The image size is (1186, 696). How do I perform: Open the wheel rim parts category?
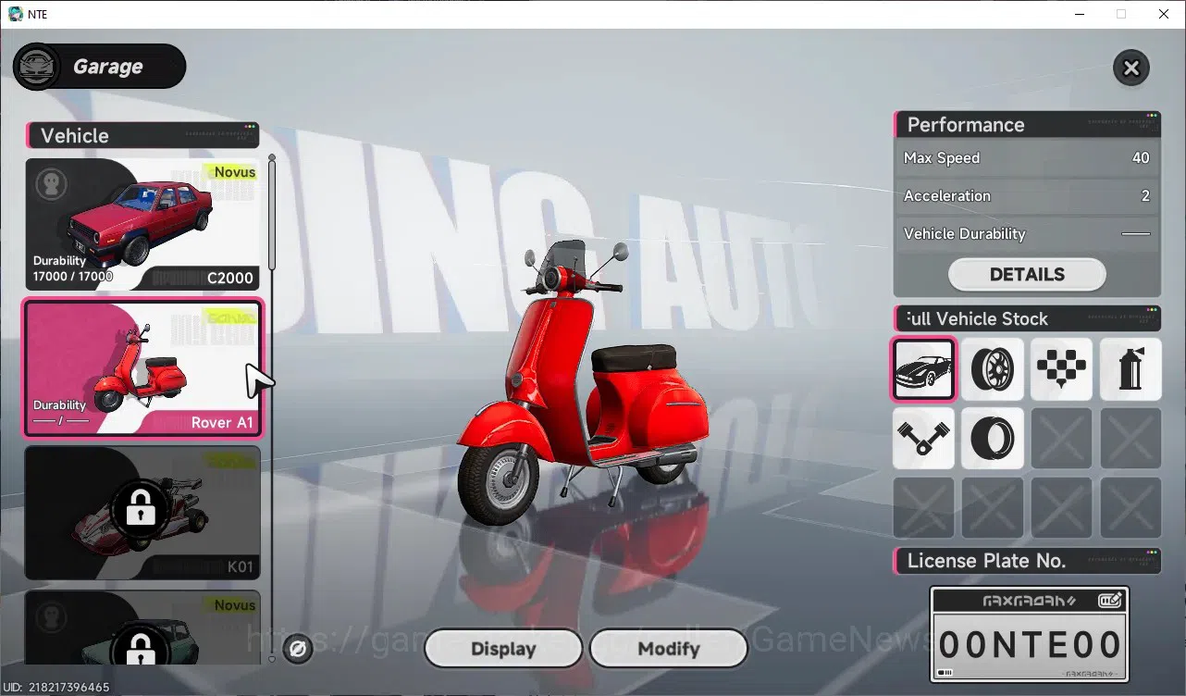pyautogui.click(x=992, y=368)
